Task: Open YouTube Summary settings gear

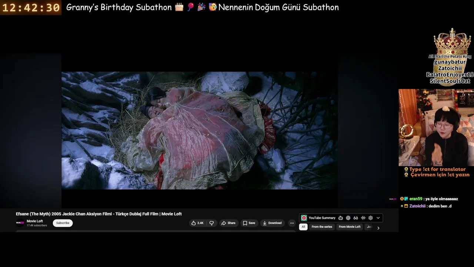Action: [x=370, y=218]
